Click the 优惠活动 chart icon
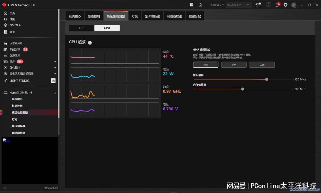321x193 pixels. pos(6,55)
